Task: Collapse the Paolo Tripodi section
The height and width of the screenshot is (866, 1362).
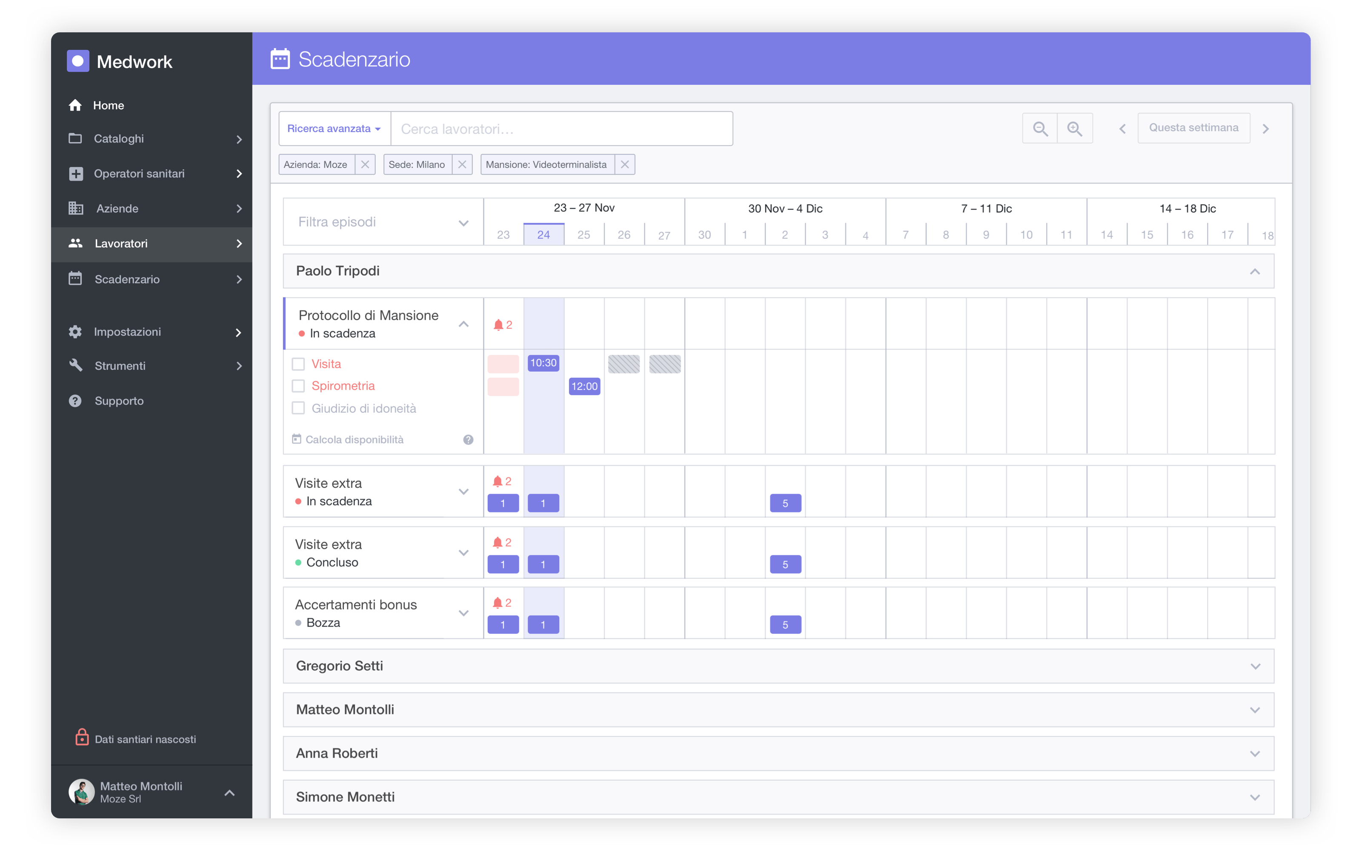Action: [1255, 271]
